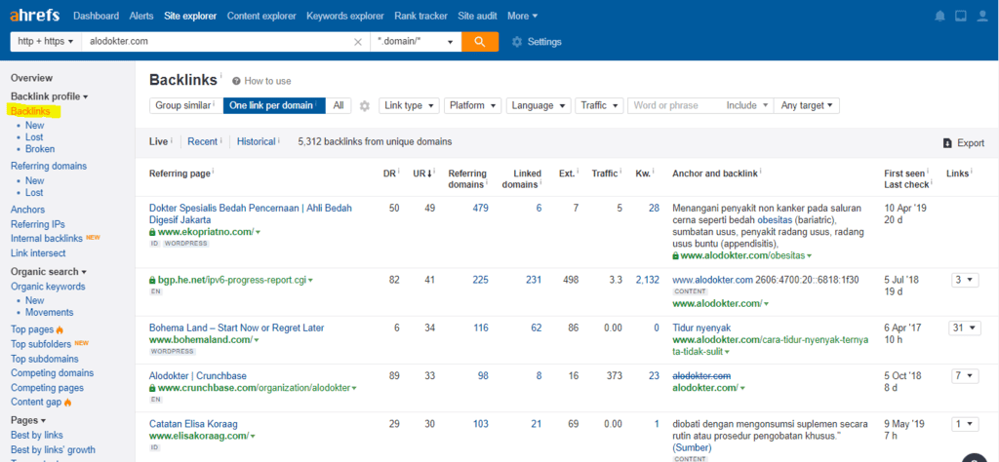Open the Platform filter dropdown
Viewport: 999px width, 462px height.
pyautogui.click(x=473, y=105)
